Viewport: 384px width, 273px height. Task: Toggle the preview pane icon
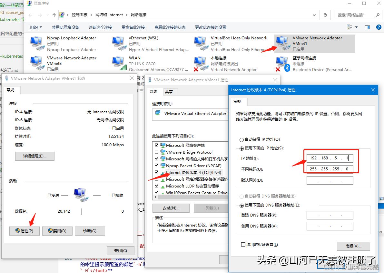[367, 27]
